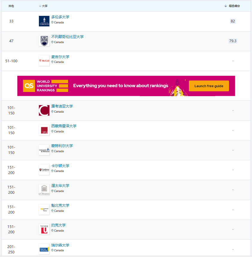
Task: Click the SFU red logo
Action: (x=44, y=130)
